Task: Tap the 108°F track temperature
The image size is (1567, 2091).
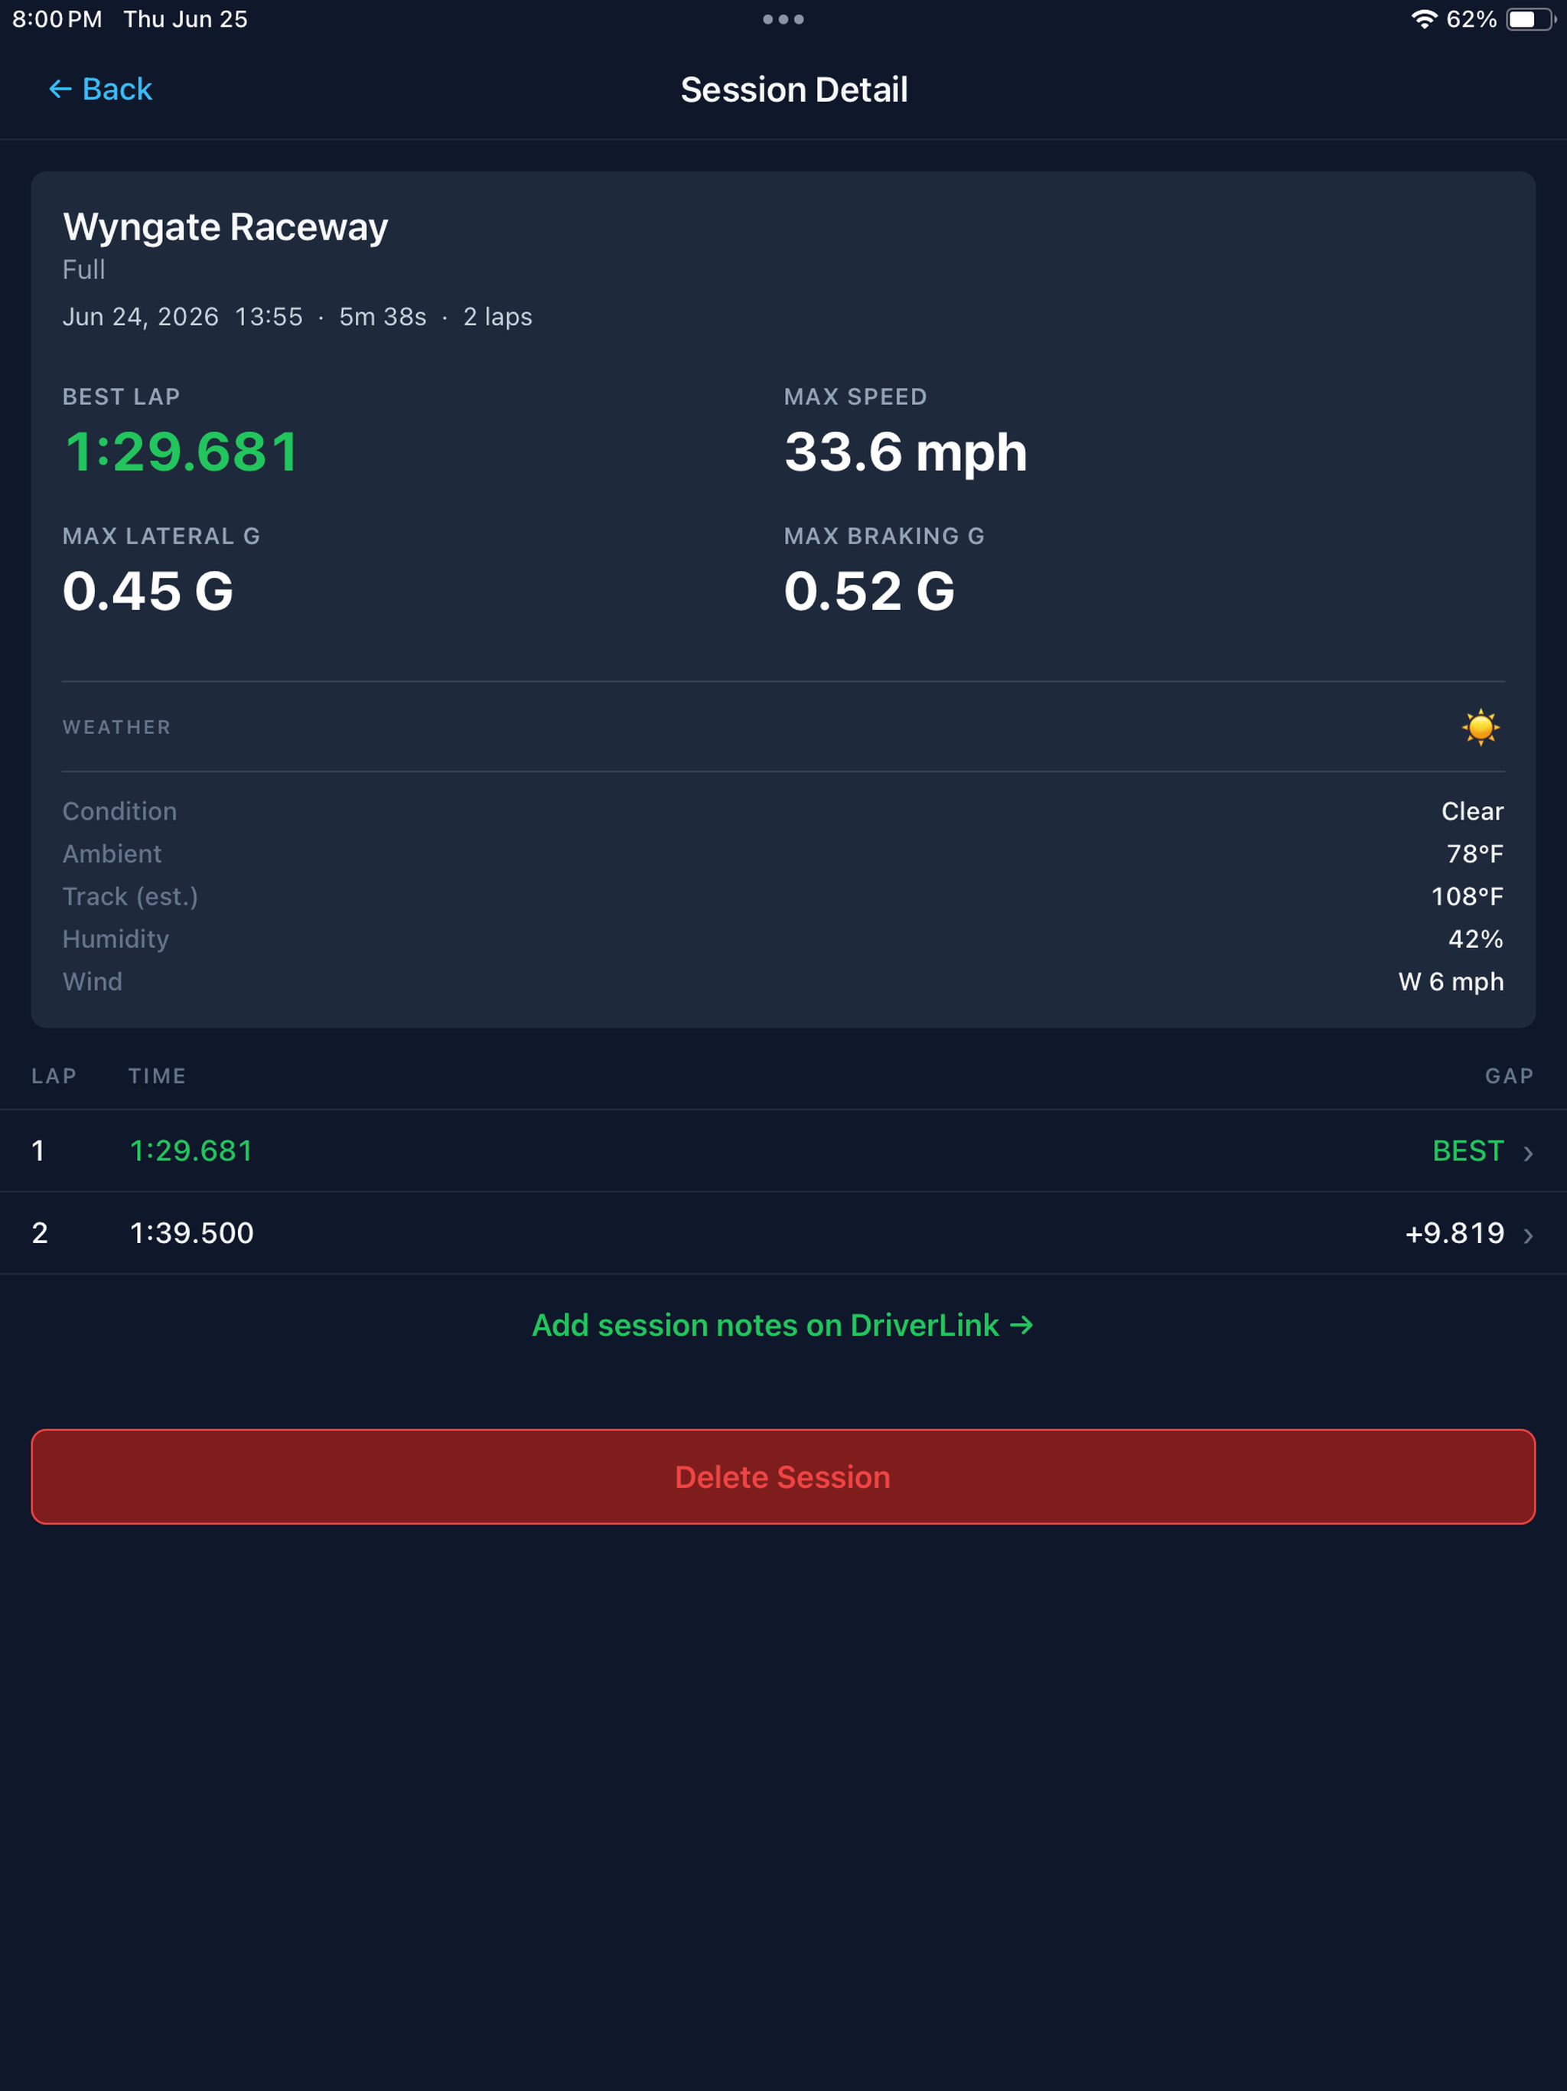Action: coord(1467,896)
